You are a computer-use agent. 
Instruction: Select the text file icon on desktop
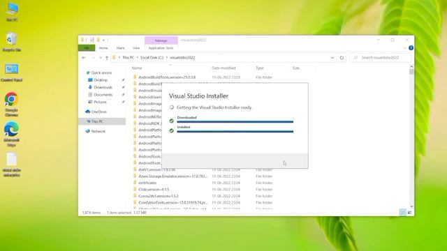point(12,165)
